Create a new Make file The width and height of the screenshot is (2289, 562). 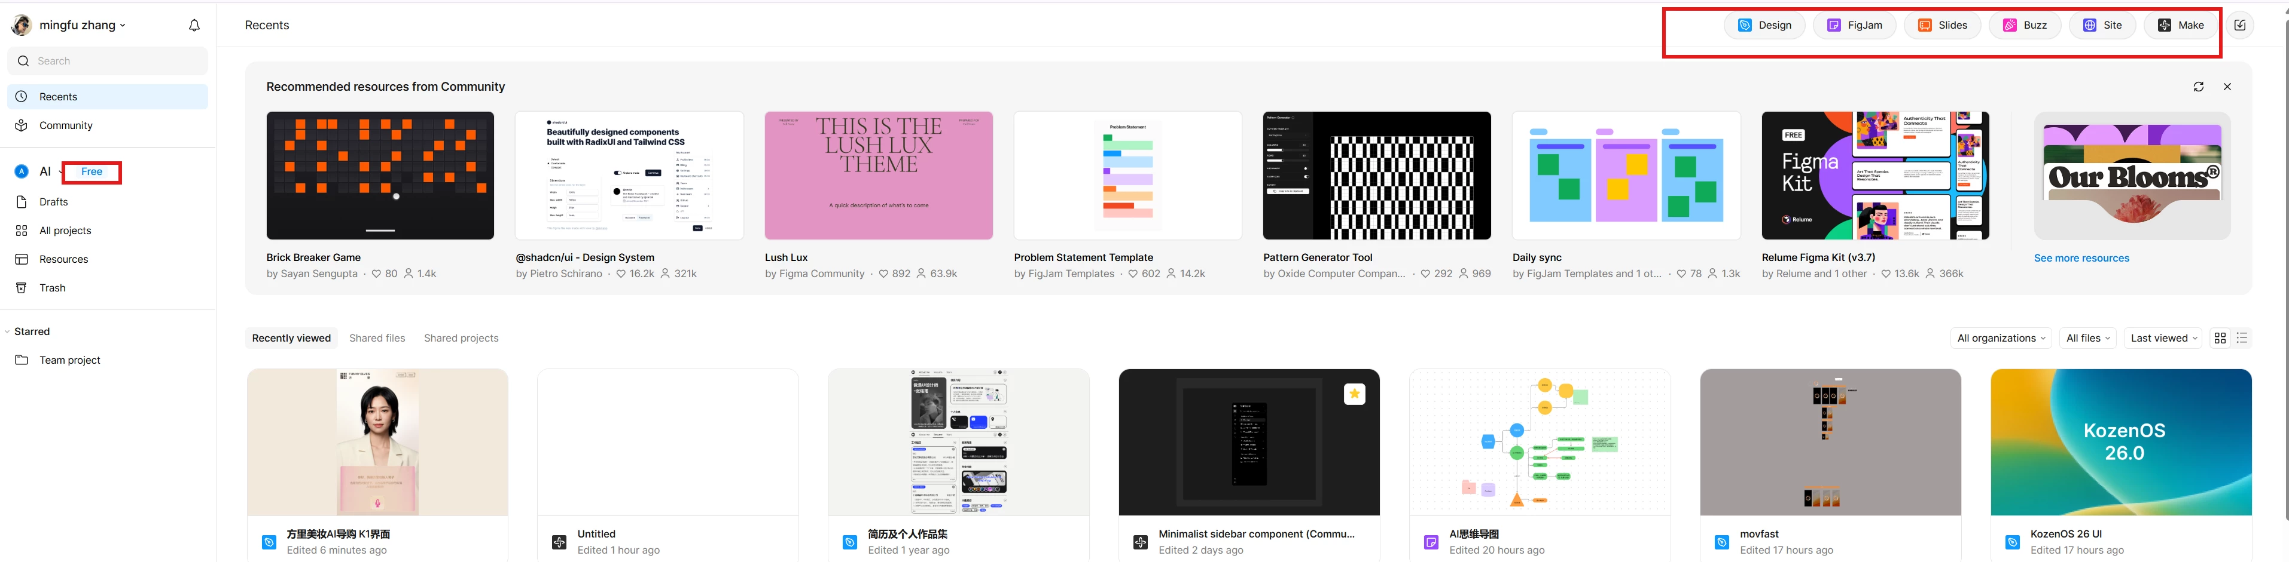tap(2181, 26)
